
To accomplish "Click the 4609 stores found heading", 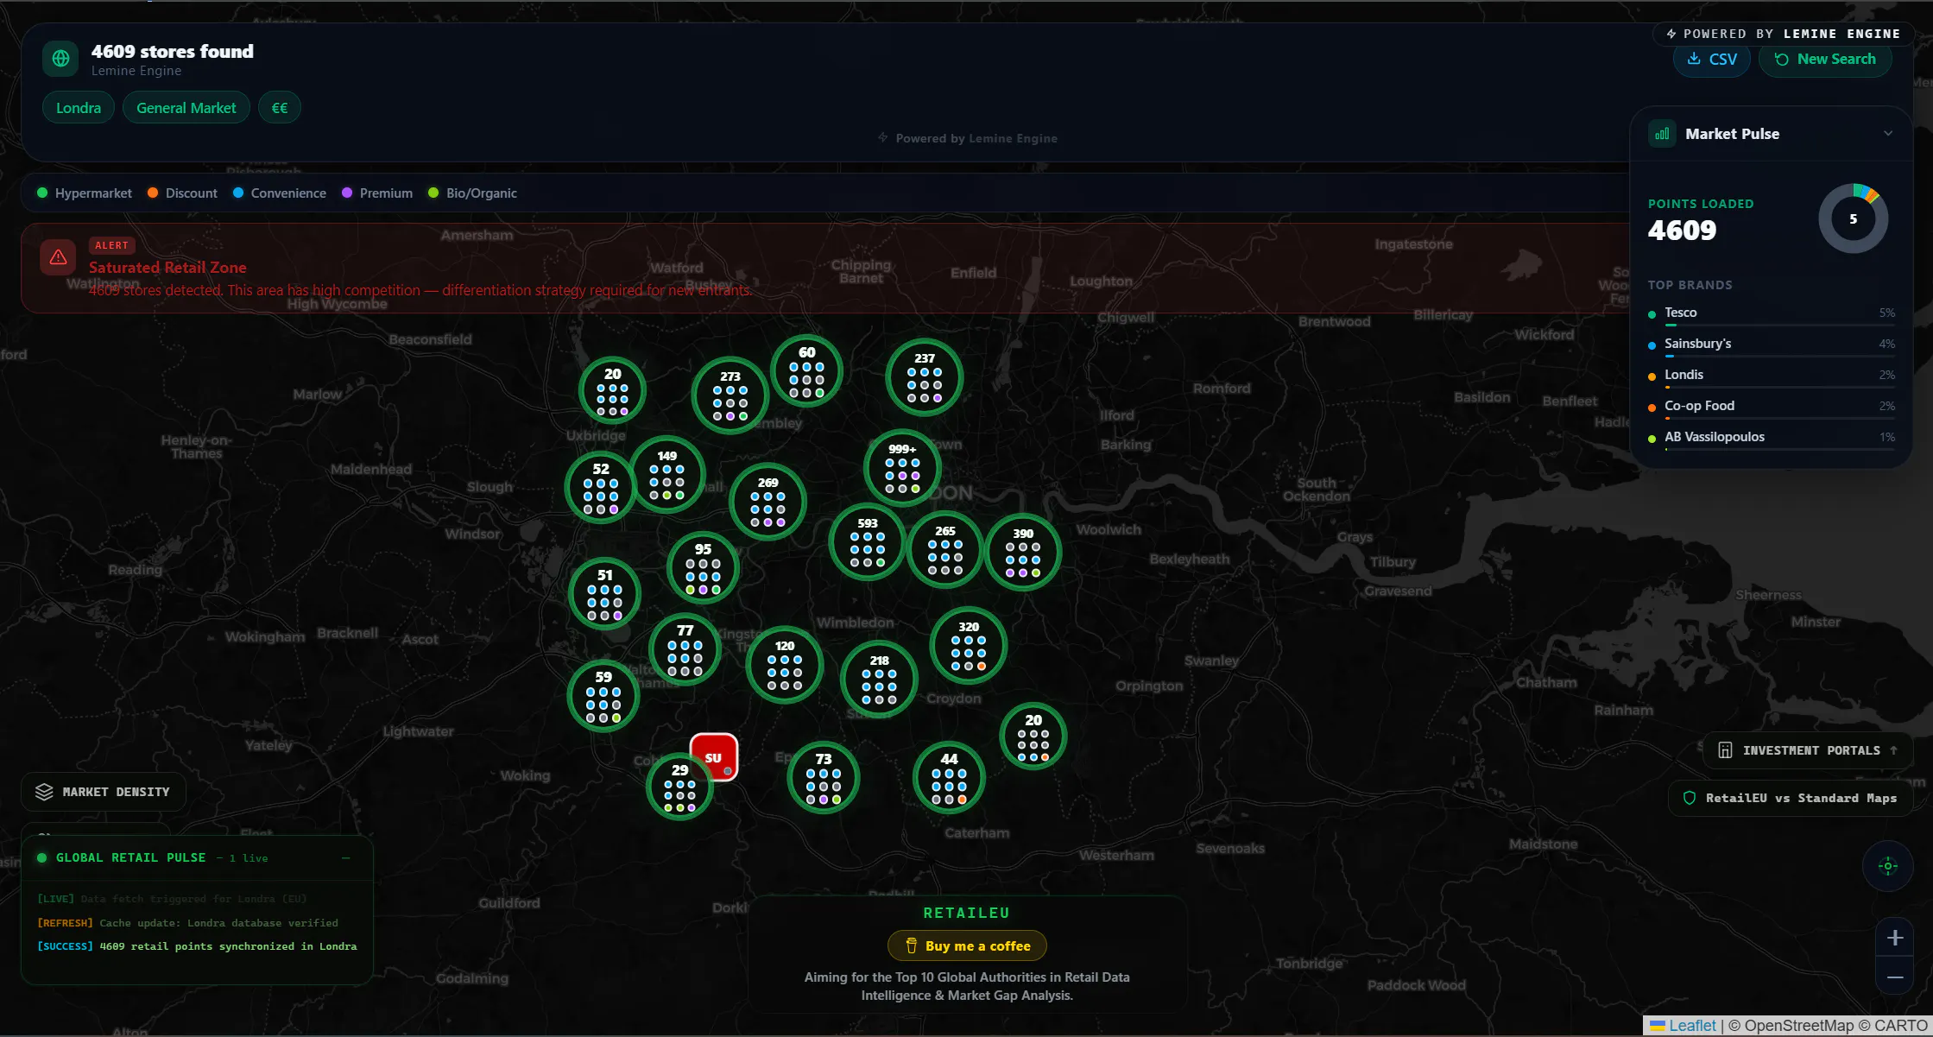I will pos(173,52).
